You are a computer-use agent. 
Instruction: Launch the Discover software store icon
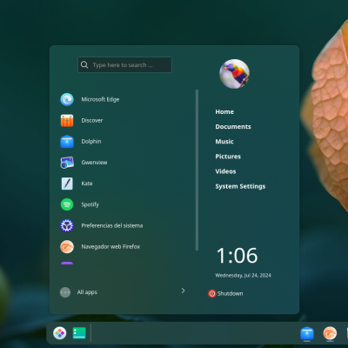click(67, 121)
